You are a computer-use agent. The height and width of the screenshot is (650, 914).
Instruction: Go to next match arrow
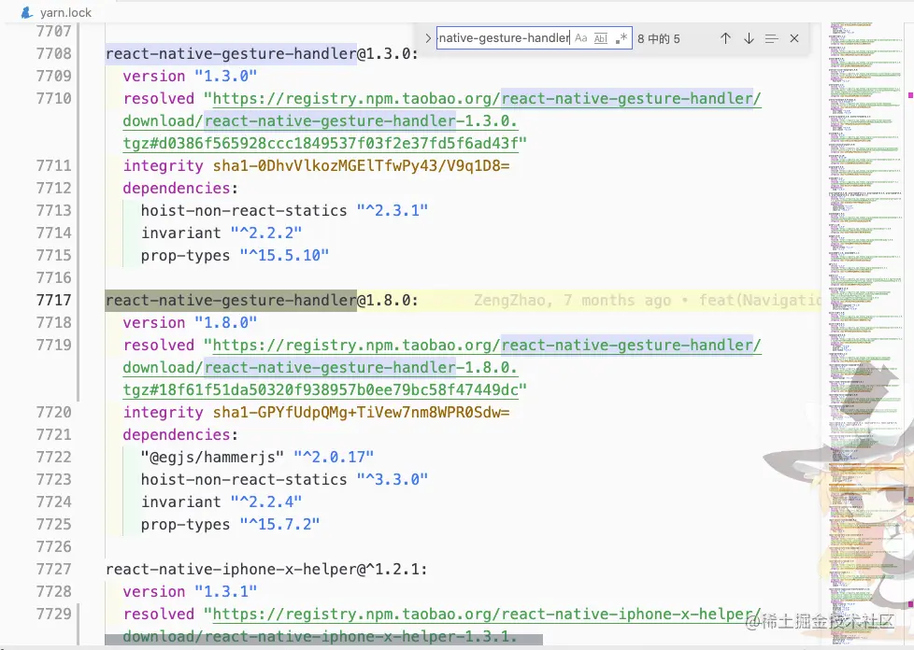click(749, 38)
